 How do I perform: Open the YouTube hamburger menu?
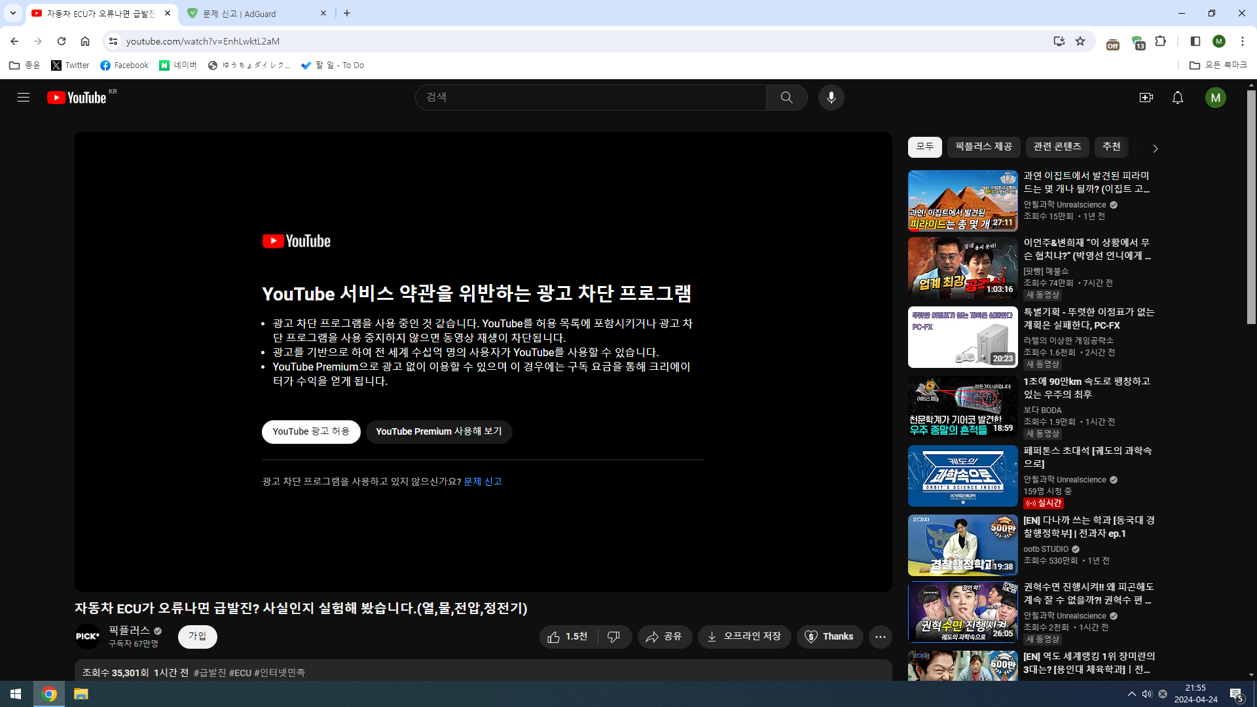[x=23, y=97]
